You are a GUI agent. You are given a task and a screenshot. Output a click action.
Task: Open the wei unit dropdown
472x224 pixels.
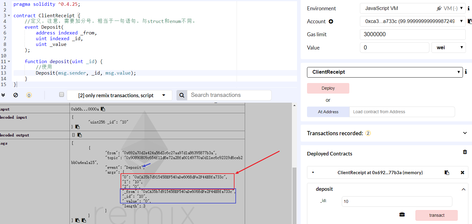(449, 47)
